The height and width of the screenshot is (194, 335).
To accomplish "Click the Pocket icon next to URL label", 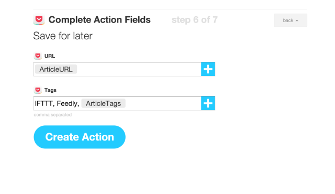I will pyautogui.click(x=38, y=56).
